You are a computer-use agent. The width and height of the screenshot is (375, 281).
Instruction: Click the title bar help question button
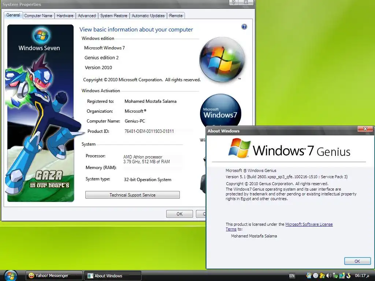tap(233, 2)
